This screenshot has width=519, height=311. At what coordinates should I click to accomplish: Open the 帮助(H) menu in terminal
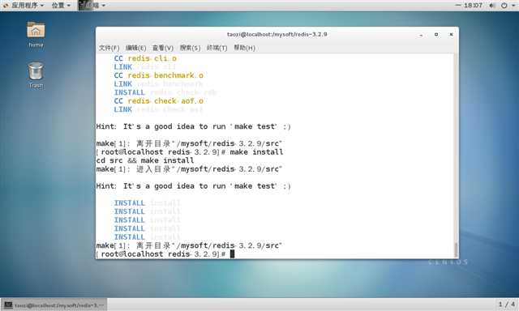point(244,48)
